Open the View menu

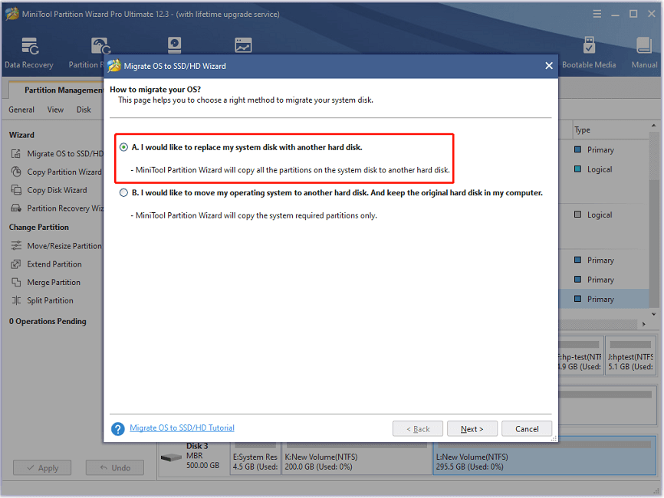(x=55, y=110)
